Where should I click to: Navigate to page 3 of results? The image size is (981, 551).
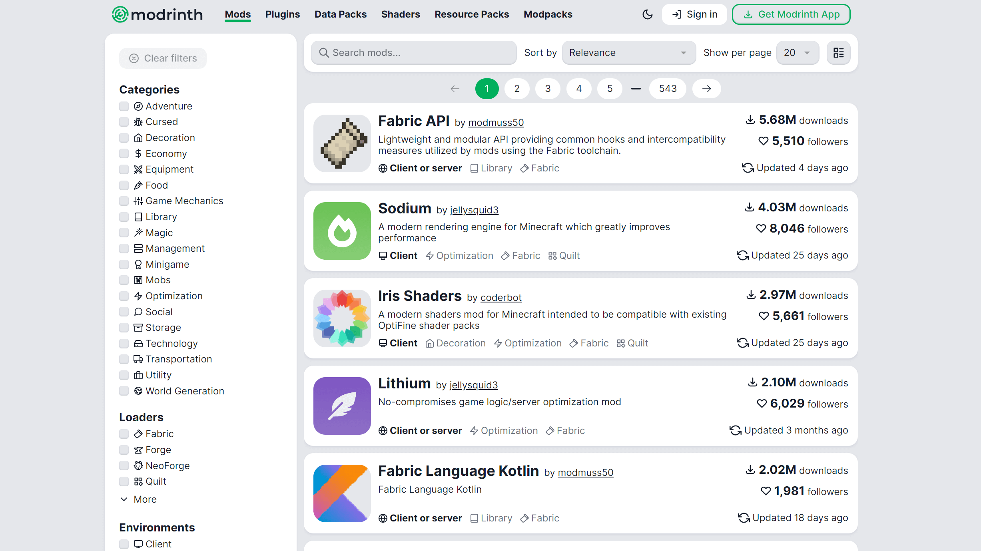tap(548, 88)
